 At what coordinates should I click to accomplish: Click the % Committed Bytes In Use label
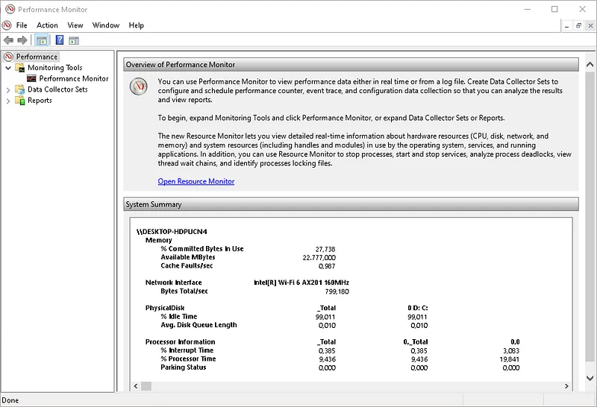pyautogui.click(x=201, y=249)
